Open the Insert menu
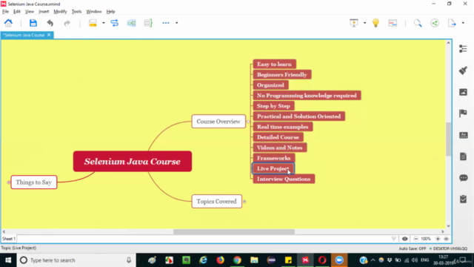 pos(44,12)
